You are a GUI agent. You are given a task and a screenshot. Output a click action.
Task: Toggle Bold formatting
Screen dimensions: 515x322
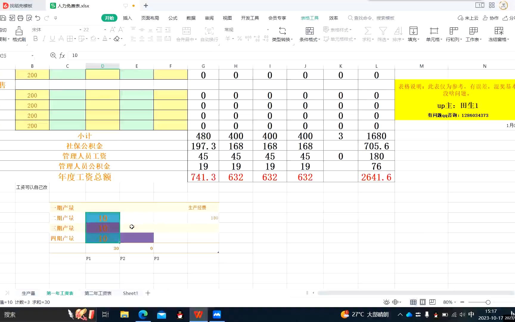35,39
